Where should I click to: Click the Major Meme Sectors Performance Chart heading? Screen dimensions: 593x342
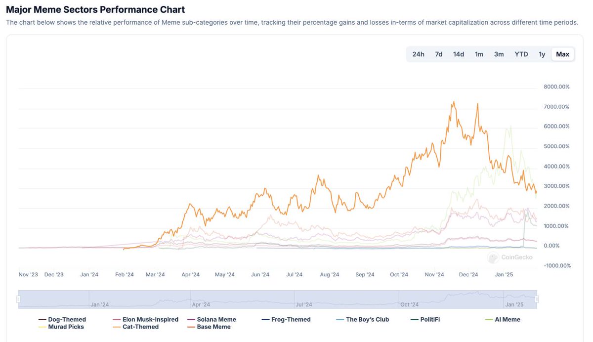click(x=95, y=9)
